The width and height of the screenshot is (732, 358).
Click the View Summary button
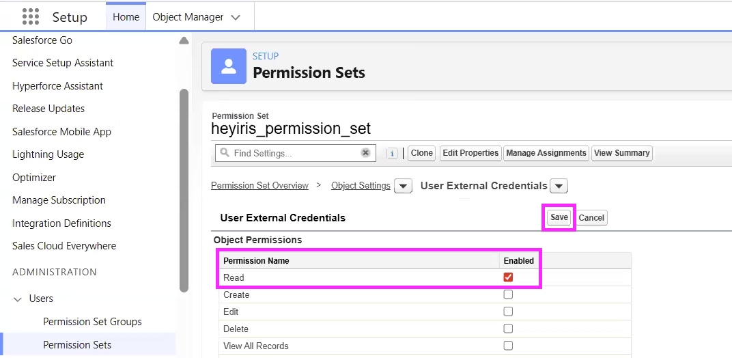[x=622, y=153]
